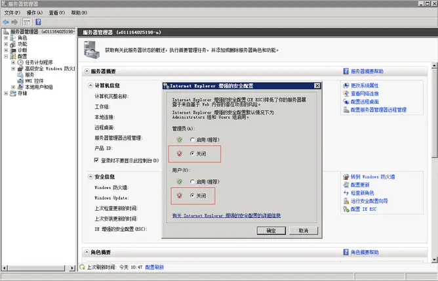Click 运行安全配置向导 icon

(346, 201)
